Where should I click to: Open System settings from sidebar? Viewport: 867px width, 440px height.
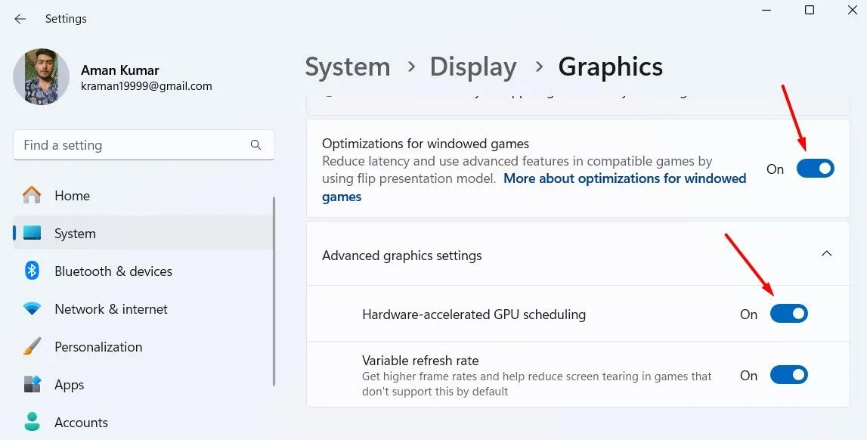[34, 233]
